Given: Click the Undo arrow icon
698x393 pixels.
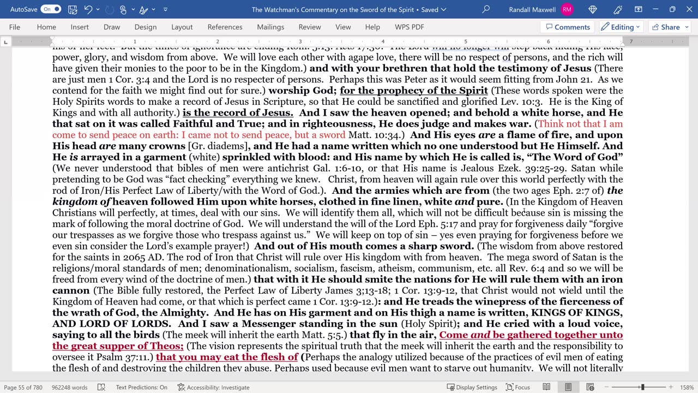Looking at the screenshot, I should coord(89,9).
